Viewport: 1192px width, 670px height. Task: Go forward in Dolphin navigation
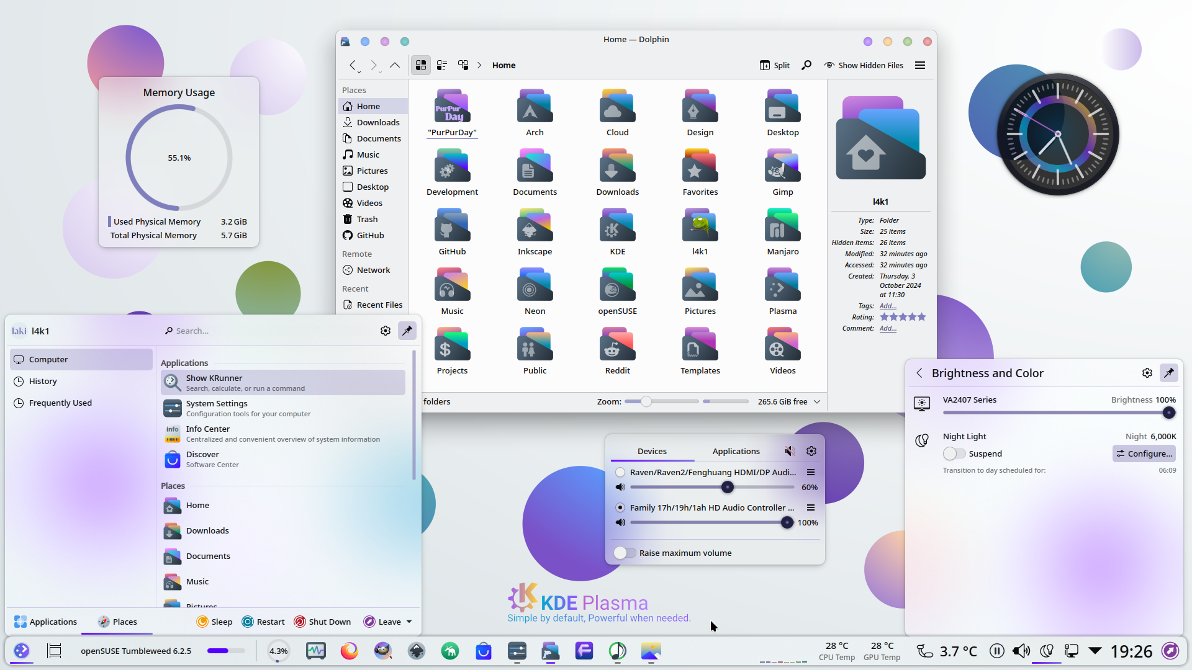[373, 65]
